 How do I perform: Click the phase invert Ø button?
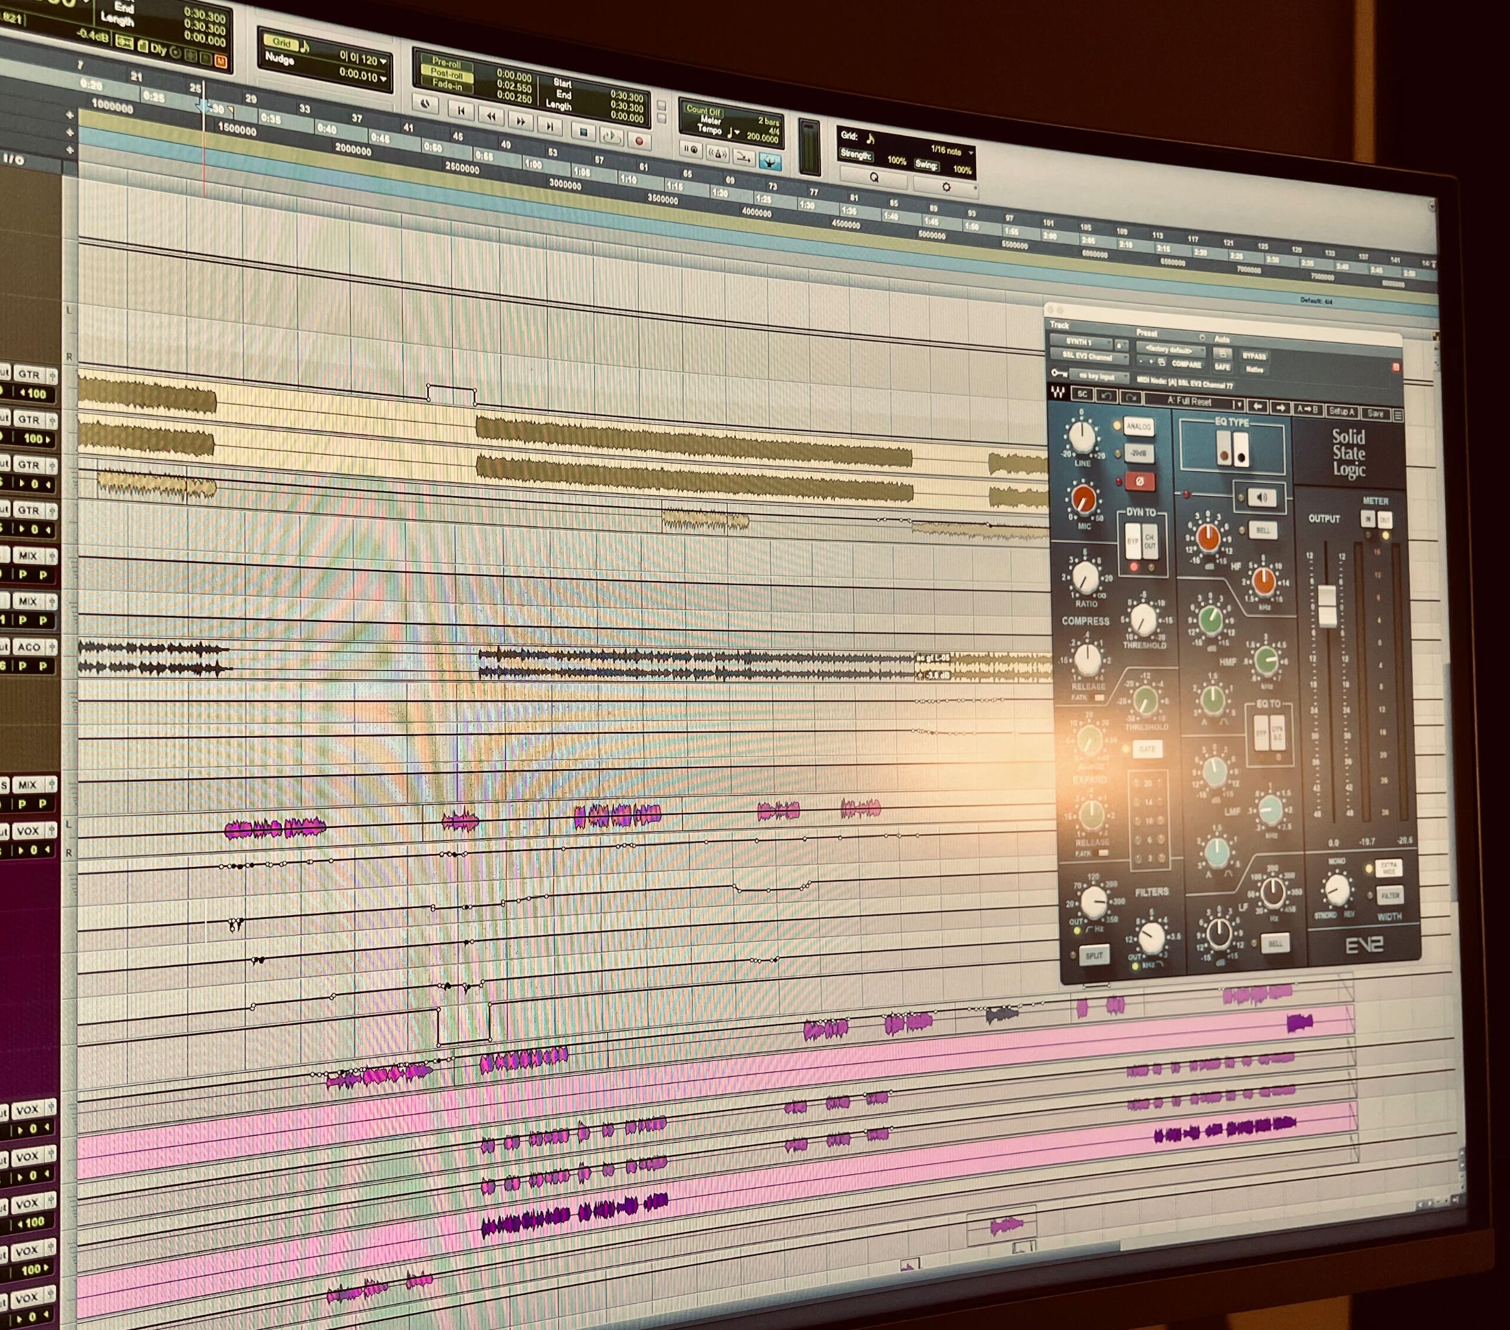pos(1139,481)
